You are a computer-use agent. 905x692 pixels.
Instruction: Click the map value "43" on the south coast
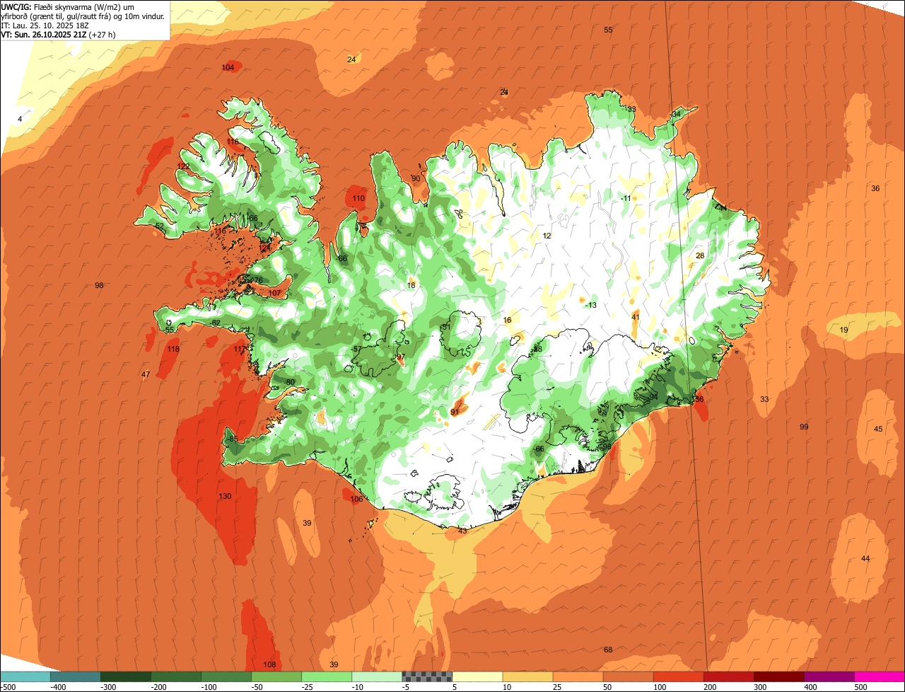coord(462,531)
